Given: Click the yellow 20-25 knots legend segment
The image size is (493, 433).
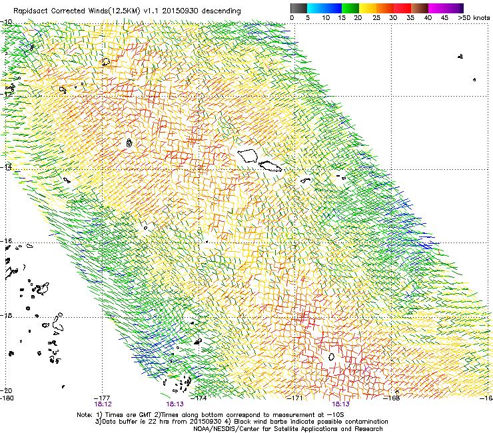Looking at the screenshot, I should 368,8.
